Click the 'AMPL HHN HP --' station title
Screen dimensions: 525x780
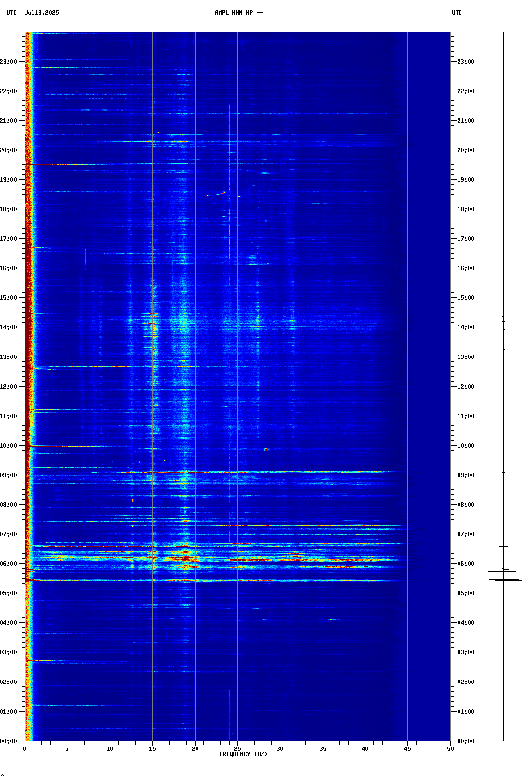239,13
